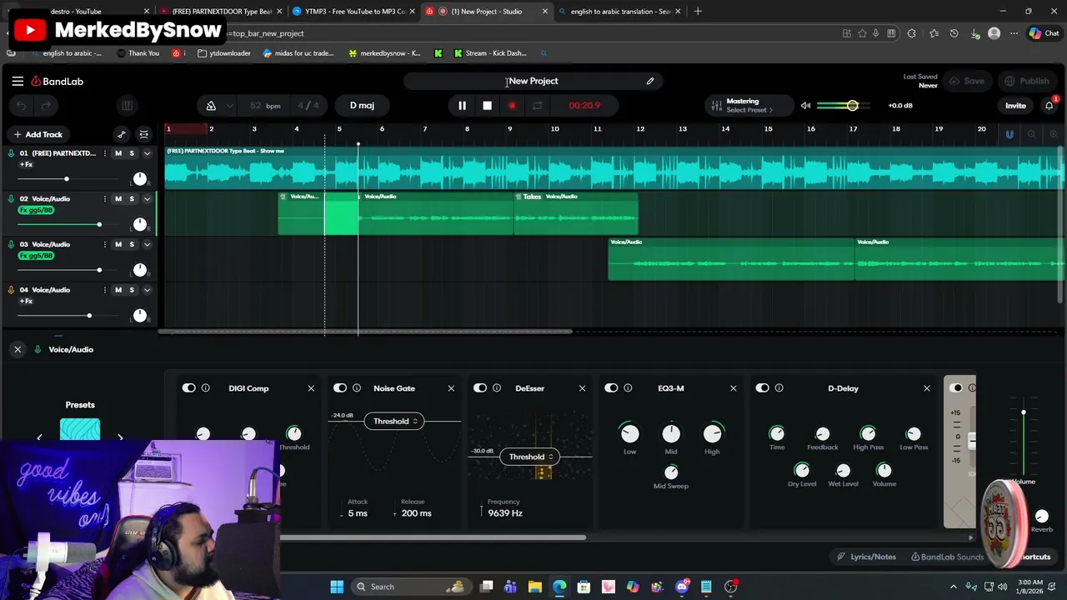
Task: Open the BandLab hamburger menu
Action: (x=18, y=81)
